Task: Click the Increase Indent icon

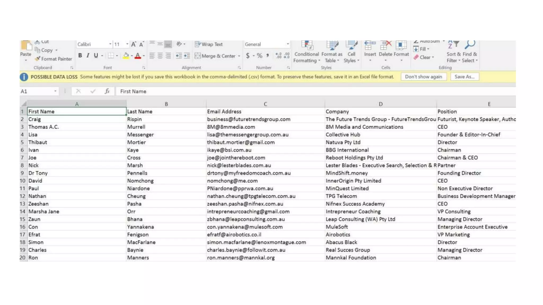Action: pos(187,56)
